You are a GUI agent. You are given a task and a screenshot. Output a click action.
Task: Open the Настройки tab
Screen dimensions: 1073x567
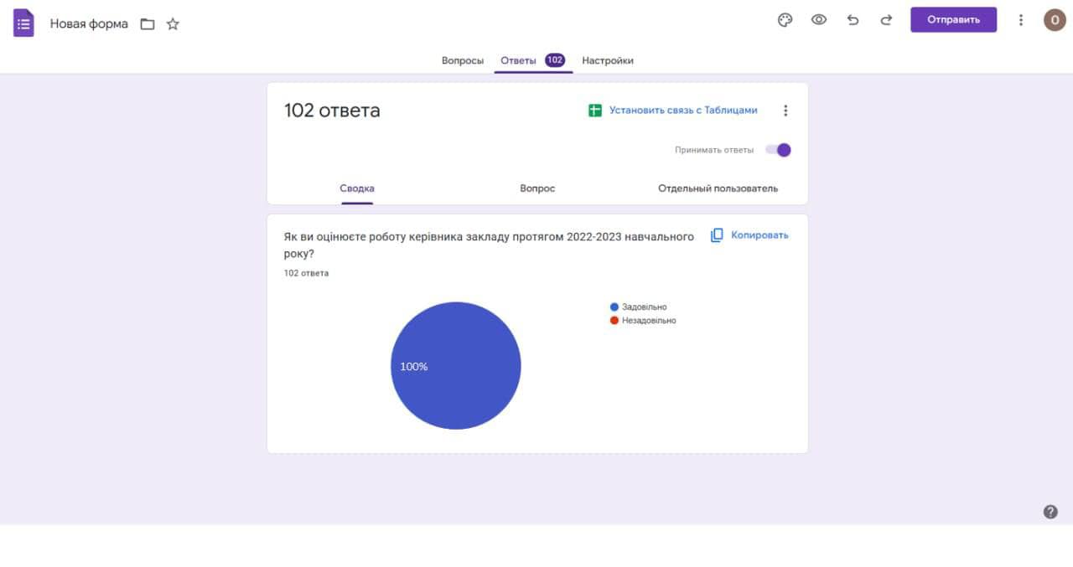tap(608, 60)
